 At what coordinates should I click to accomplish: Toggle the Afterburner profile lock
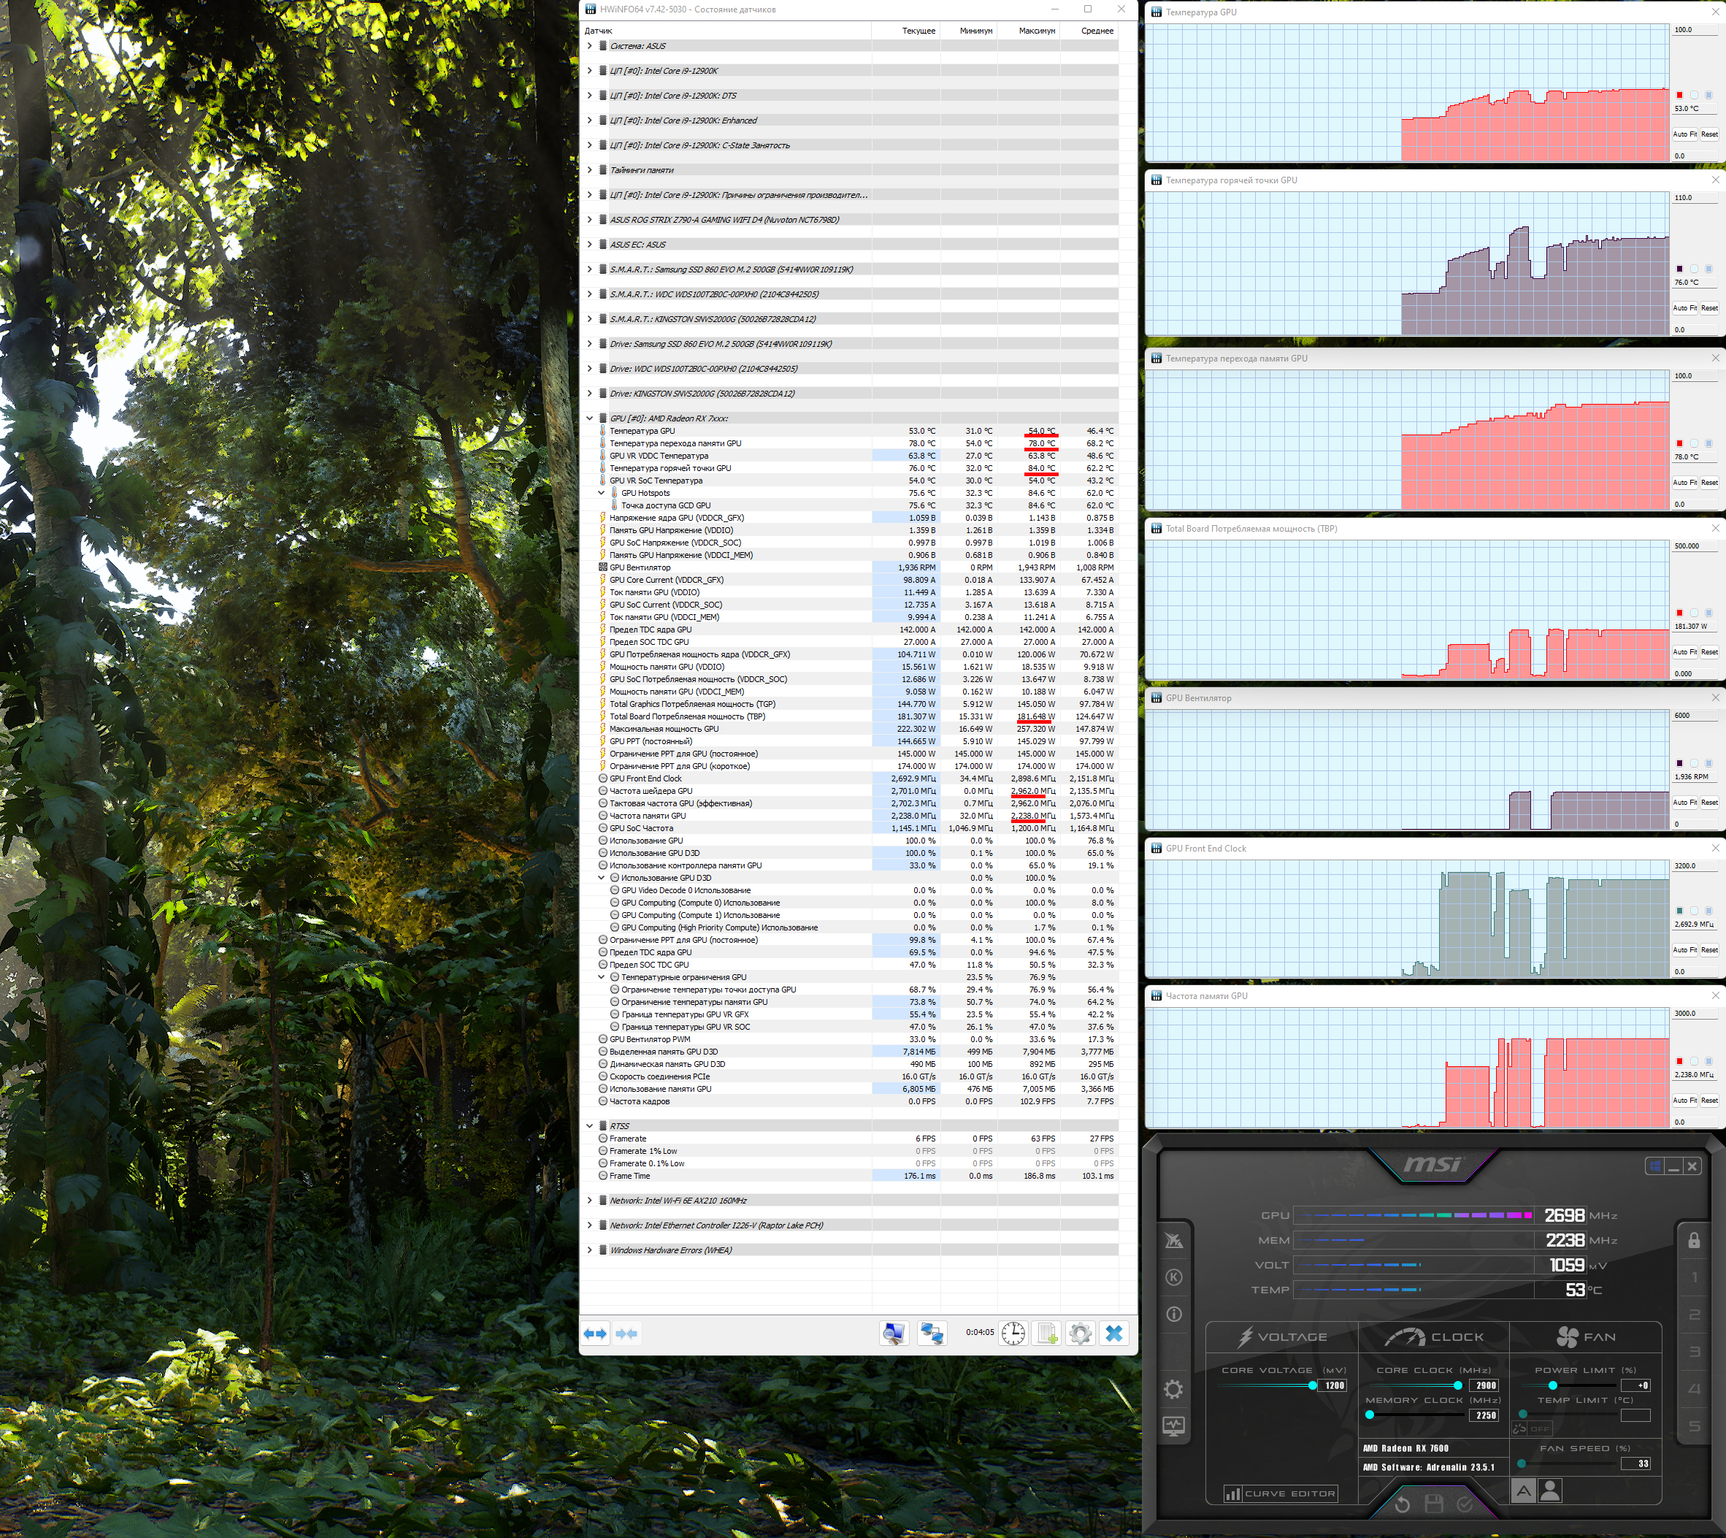point(1694,1241)
